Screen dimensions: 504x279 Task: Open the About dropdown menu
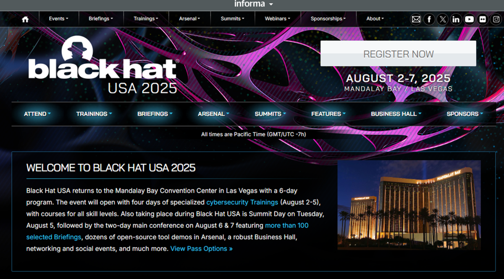pos(375,18)
